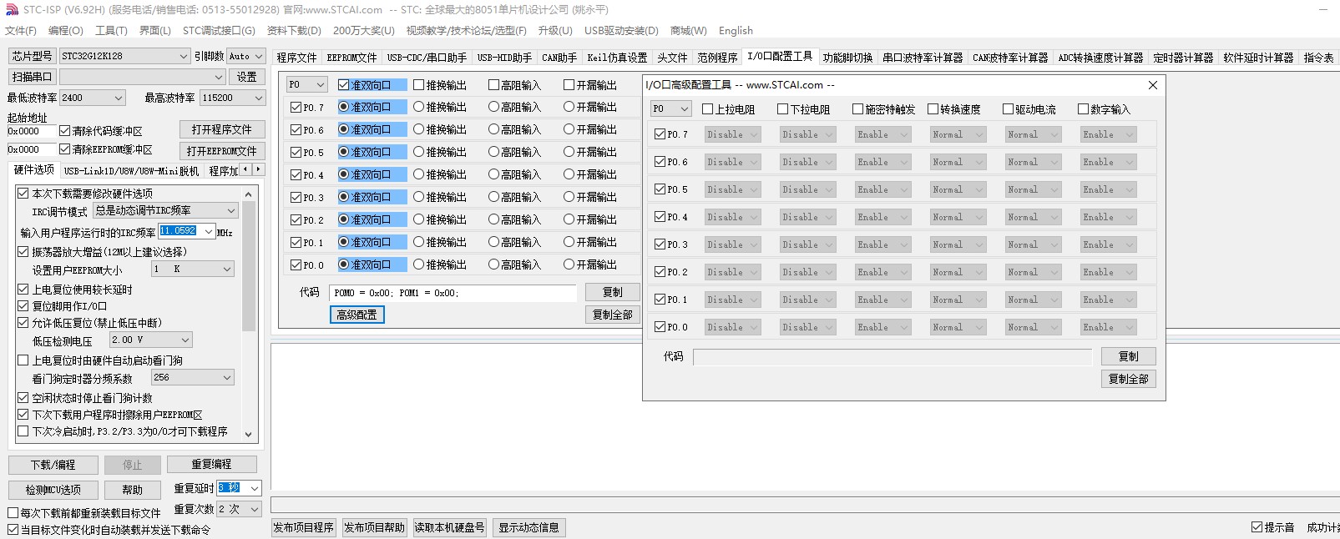Check the 数字输入 column checkbox in dialog

[1083, 108]
